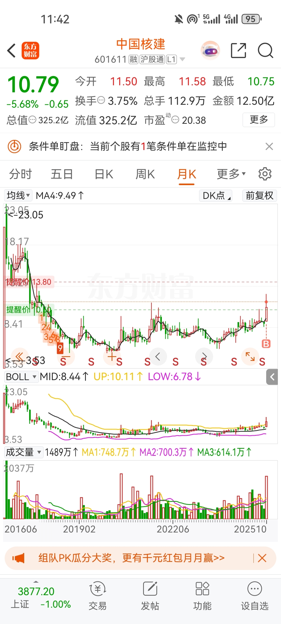Tap the MA1:748.7万 volume value

[x=109, y=452]
